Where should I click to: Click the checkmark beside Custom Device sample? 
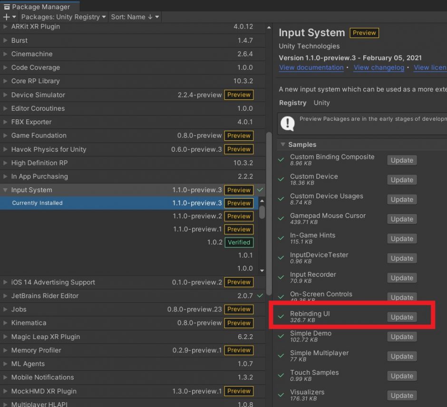pos(281,179)
